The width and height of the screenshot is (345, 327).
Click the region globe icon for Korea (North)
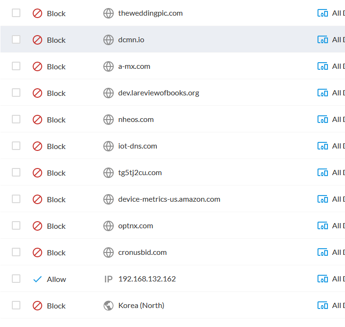(109, 306)
